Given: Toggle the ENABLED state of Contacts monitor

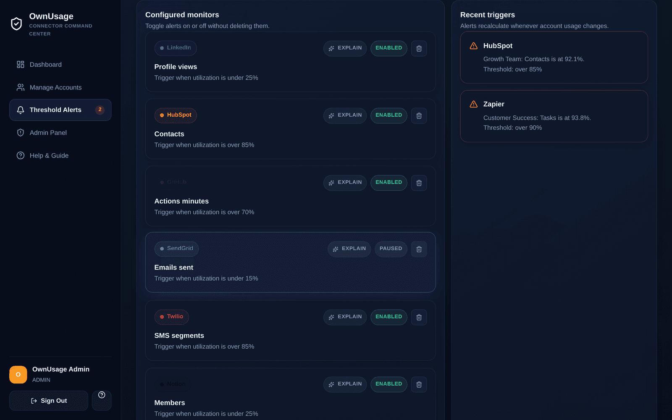Looking at the screenshot, I should point(388,115).
